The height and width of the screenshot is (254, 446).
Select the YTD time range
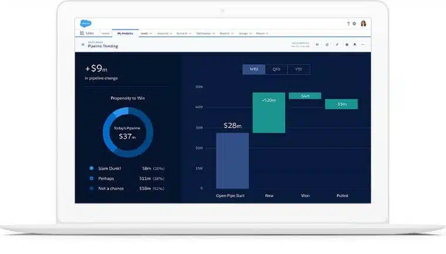(x=299, y=69)
